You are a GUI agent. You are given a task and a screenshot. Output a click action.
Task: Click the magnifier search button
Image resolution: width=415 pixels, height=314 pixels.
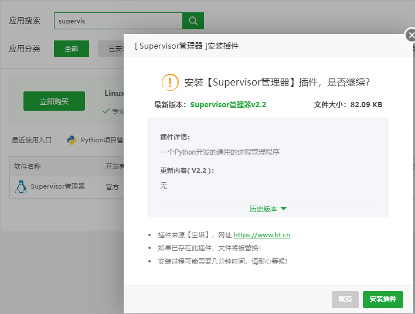click(x=193, y=21)
